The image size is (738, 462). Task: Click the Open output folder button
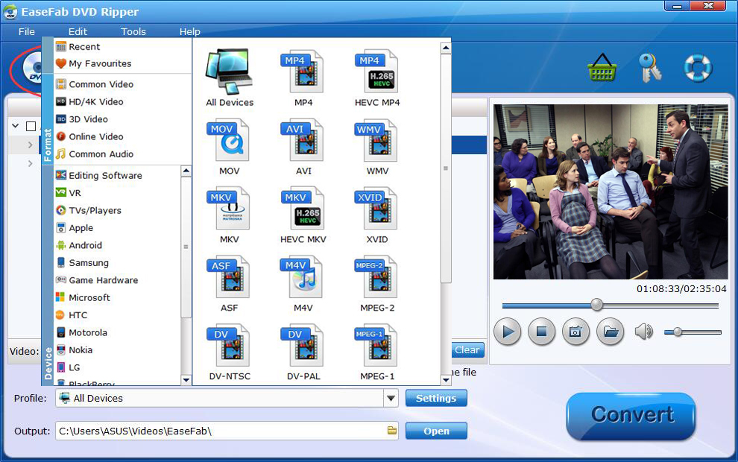[x=436, y=431]
